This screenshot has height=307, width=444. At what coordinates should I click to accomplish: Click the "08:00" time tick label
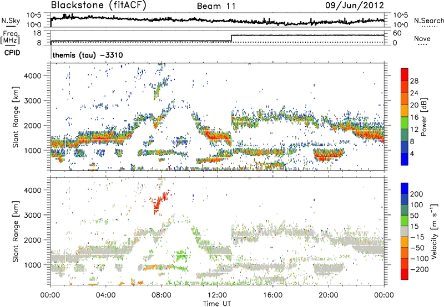click(162, 295)
